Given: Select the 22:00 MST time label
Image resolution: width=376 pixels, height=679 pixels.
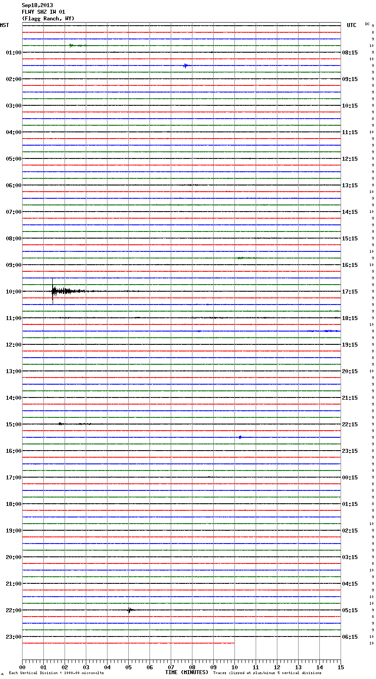Looking at the screenshot, I should pyautogui.click(x=13, y=610).
